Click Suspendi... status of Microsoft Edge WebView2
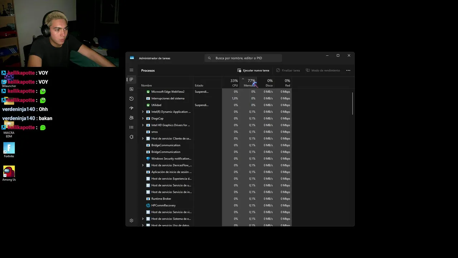Screen dimensions: 458x258 201,92
